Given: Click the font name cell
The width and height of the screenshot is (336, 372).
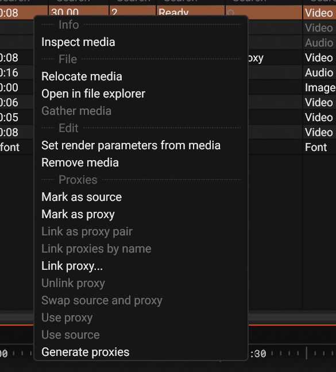Looking at the screenshot, I should 17,148.
